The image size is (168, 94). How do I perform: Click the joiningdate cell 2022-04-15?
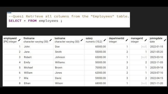coord(158,78)
